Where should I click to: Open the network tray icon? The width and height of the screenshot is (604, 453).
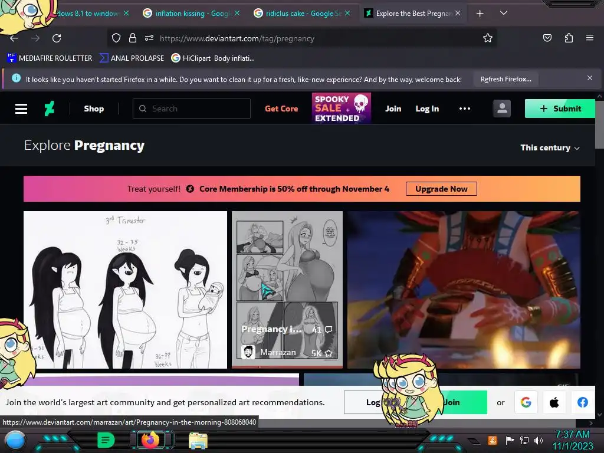tap(524, 440)
